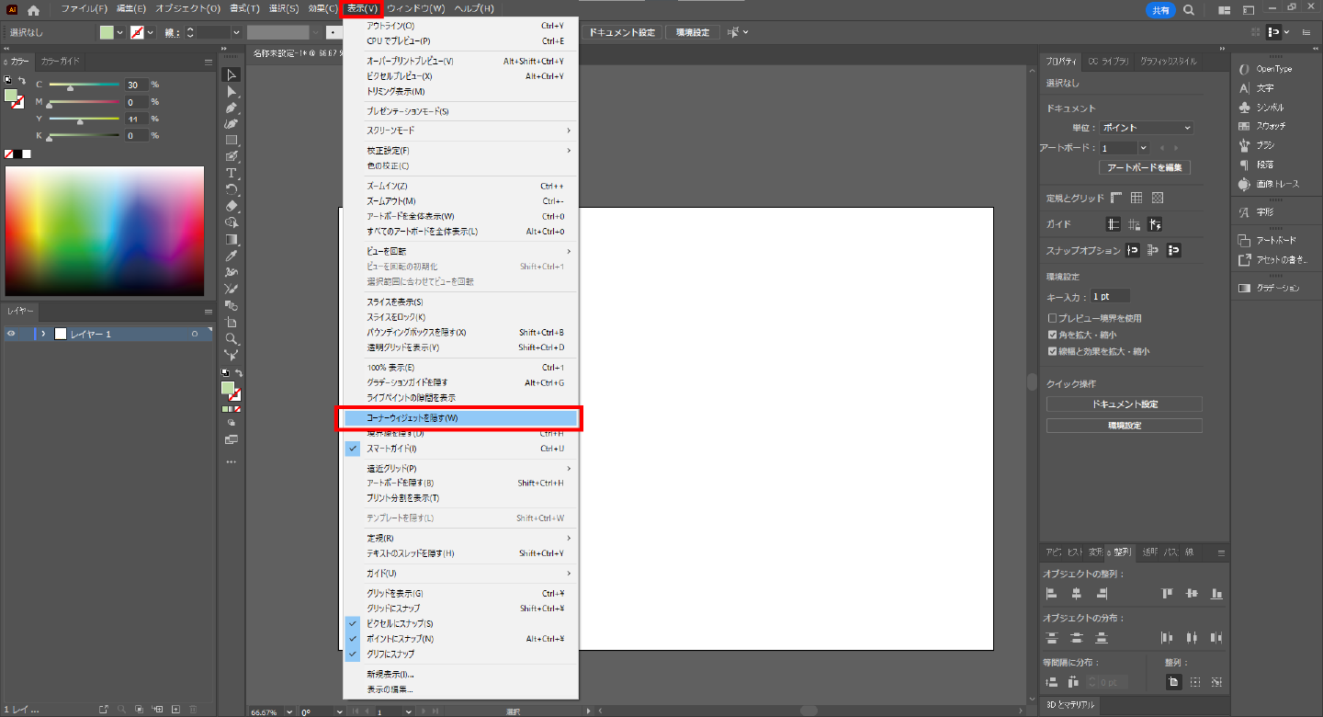
Task: Select the Eyedropper tool
Action: 232,256
